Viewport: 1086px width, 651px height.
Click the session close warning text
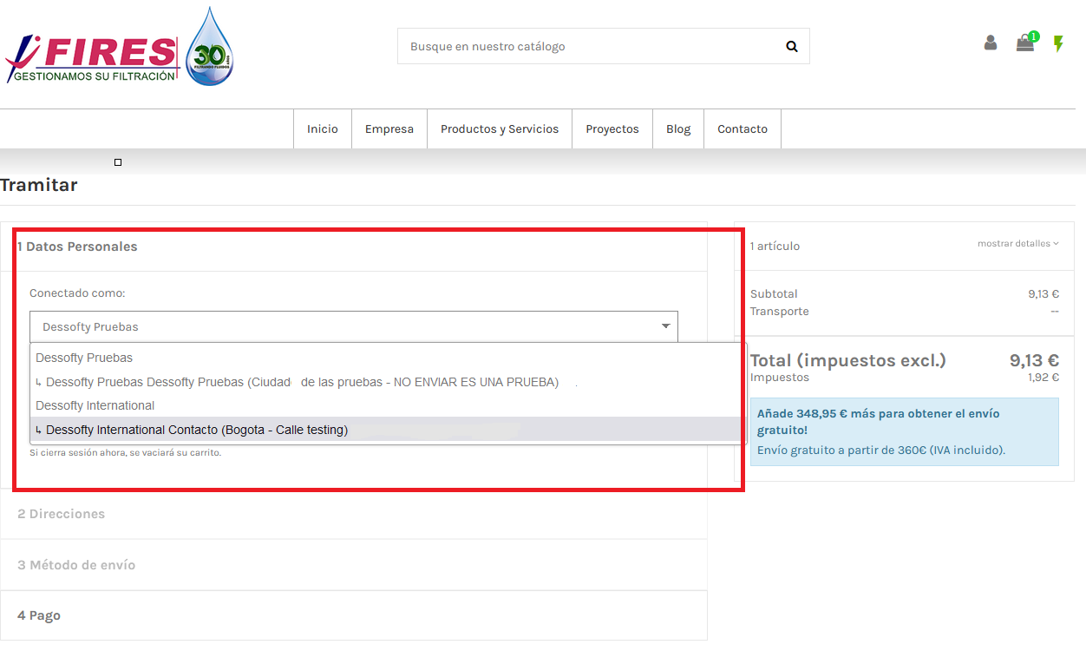click(125, 453)
